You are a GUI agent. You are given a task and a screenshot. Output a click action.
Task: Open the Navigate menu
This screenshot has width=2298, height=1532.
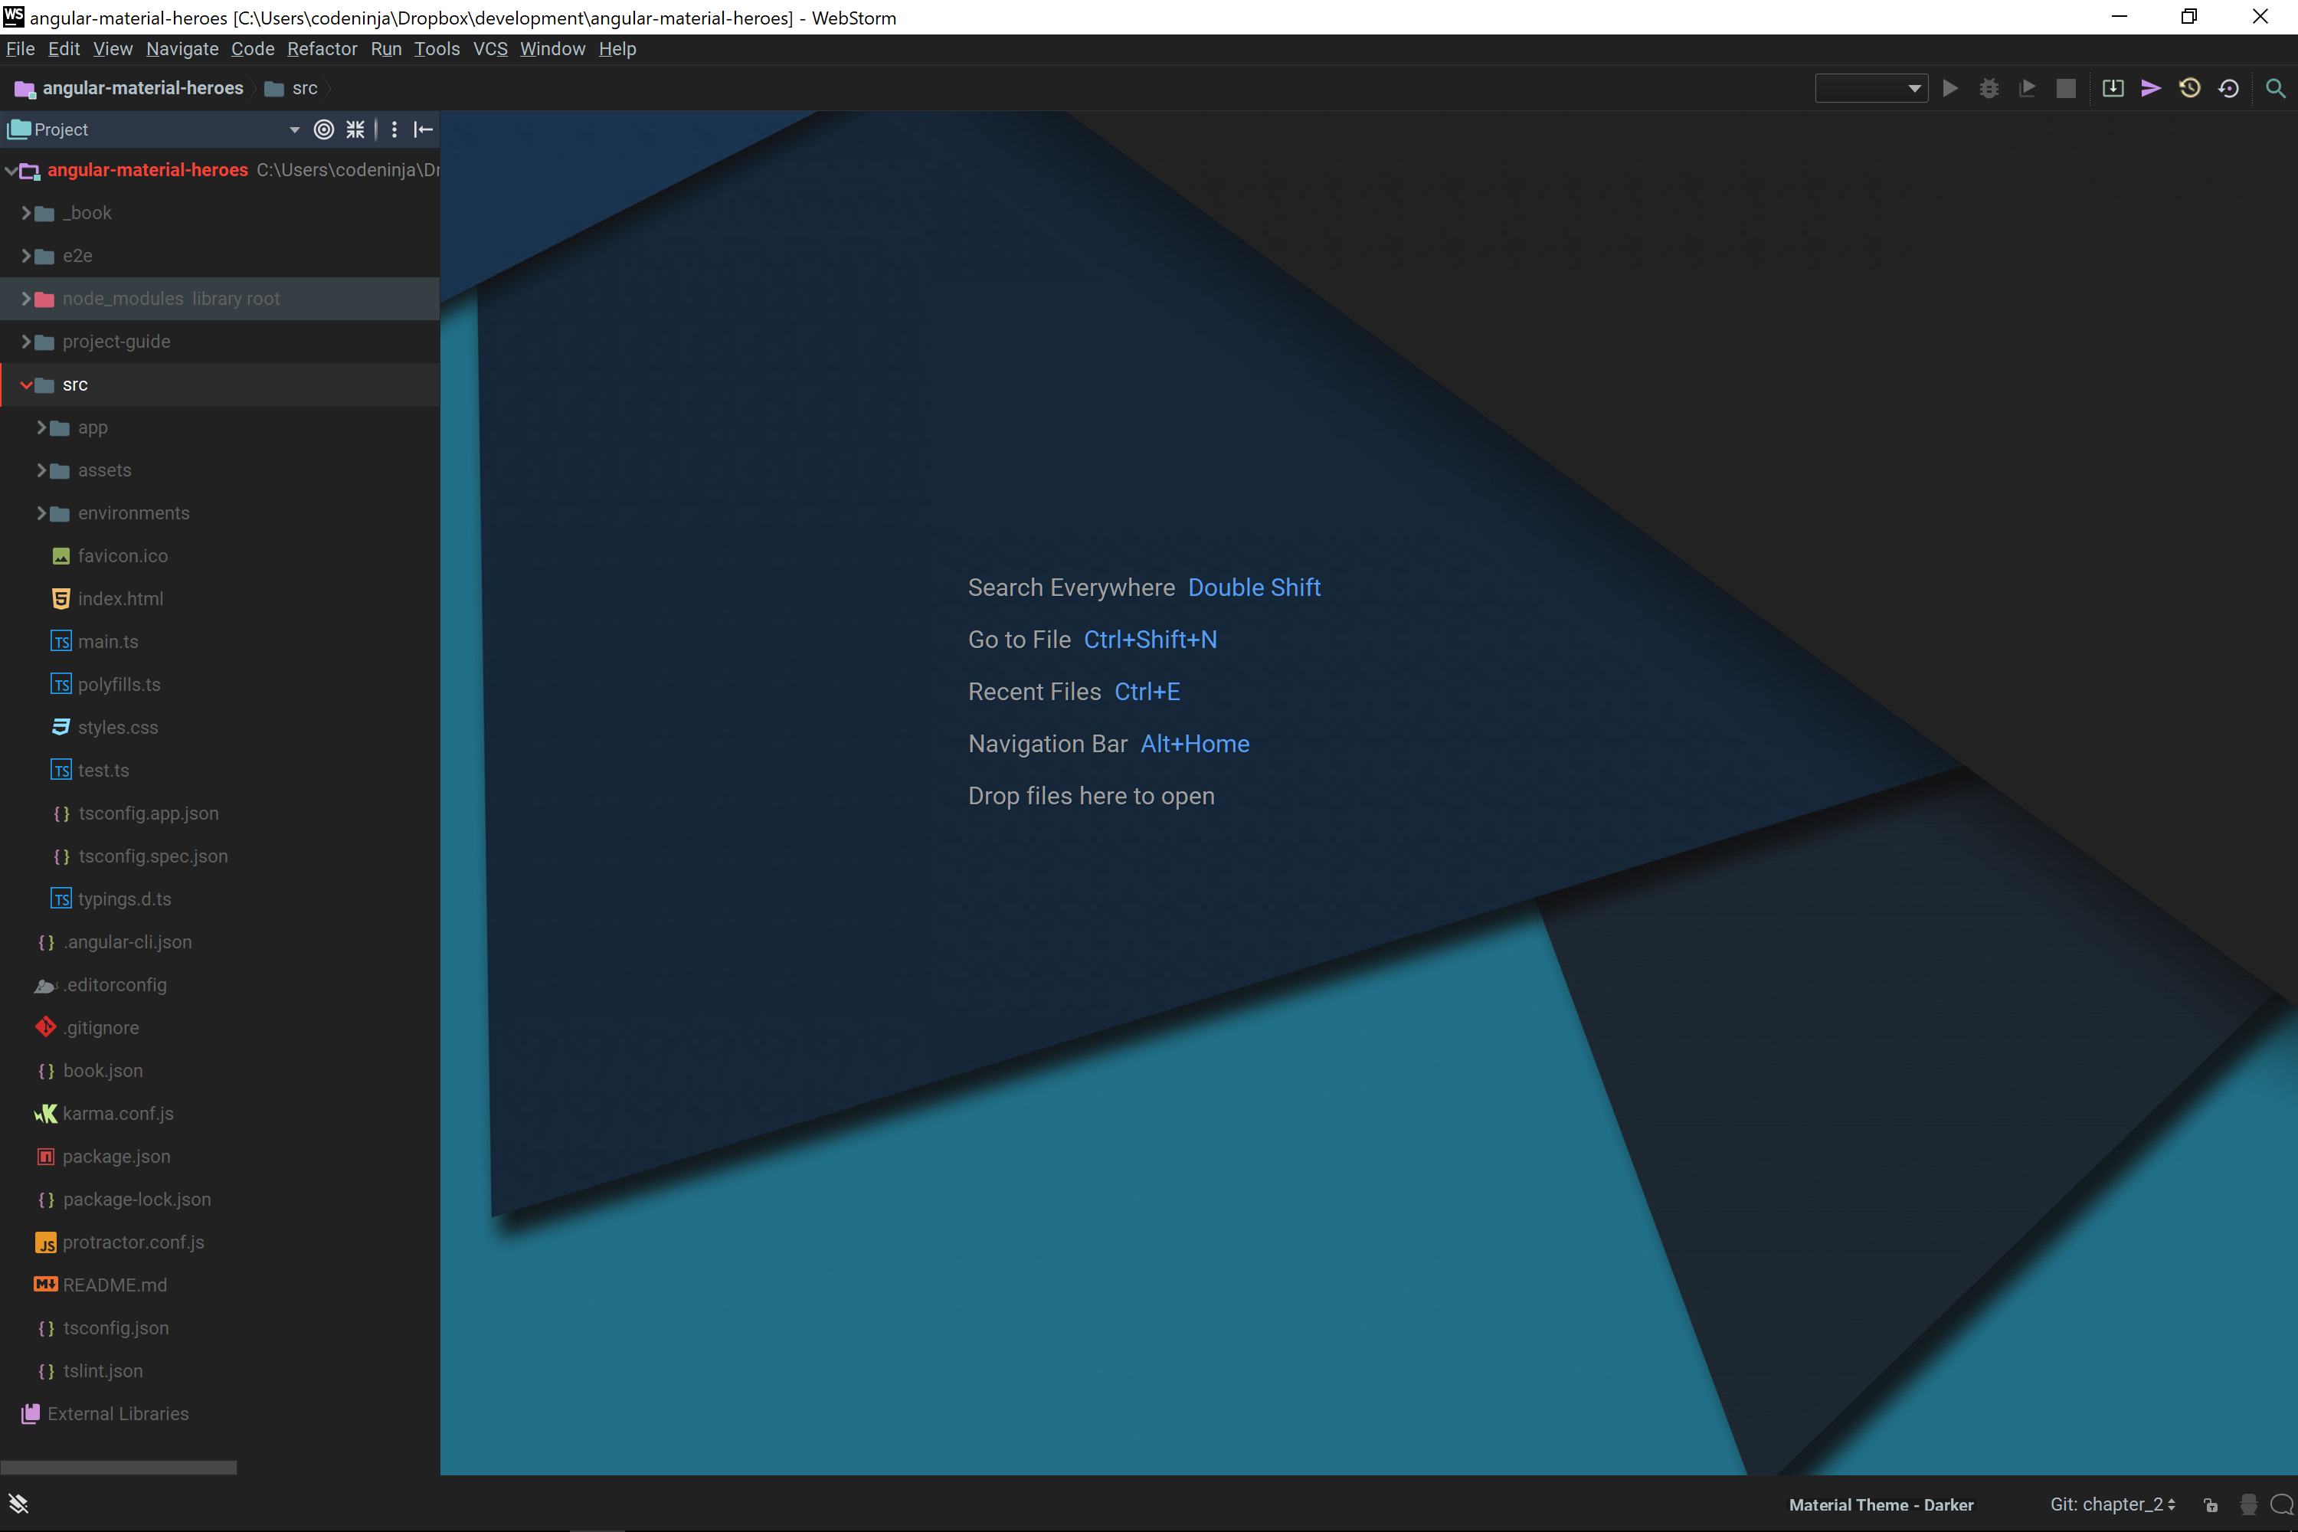[182, 49]
